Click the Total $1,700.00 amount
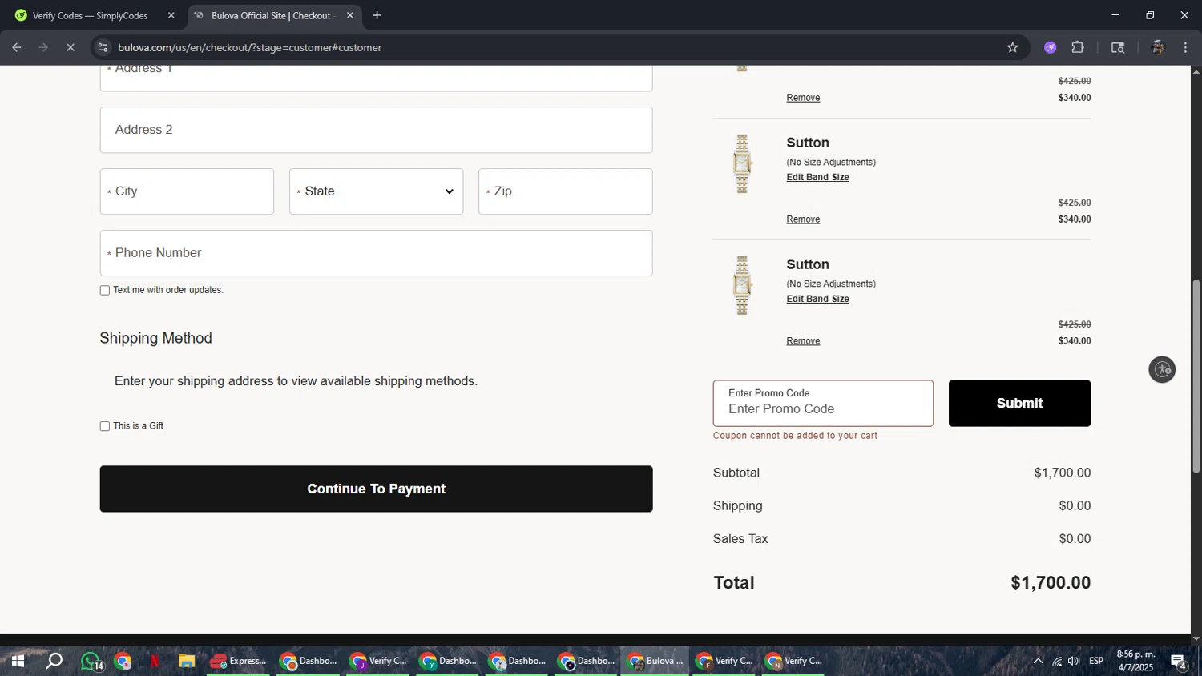The width and height of the screenshot is (1202, 676). click(x=1051, y=583)
